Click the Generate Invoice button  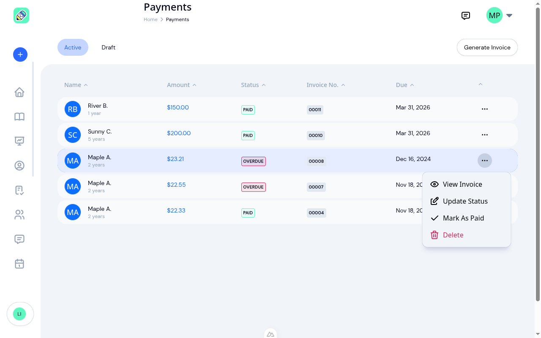coord(487,47)
